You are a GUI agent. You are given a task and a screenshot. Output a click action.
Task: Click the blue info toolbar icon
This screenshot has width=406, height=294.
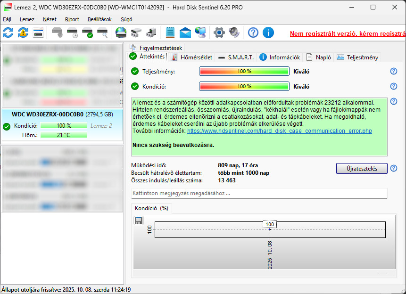(x=268, y=33)
